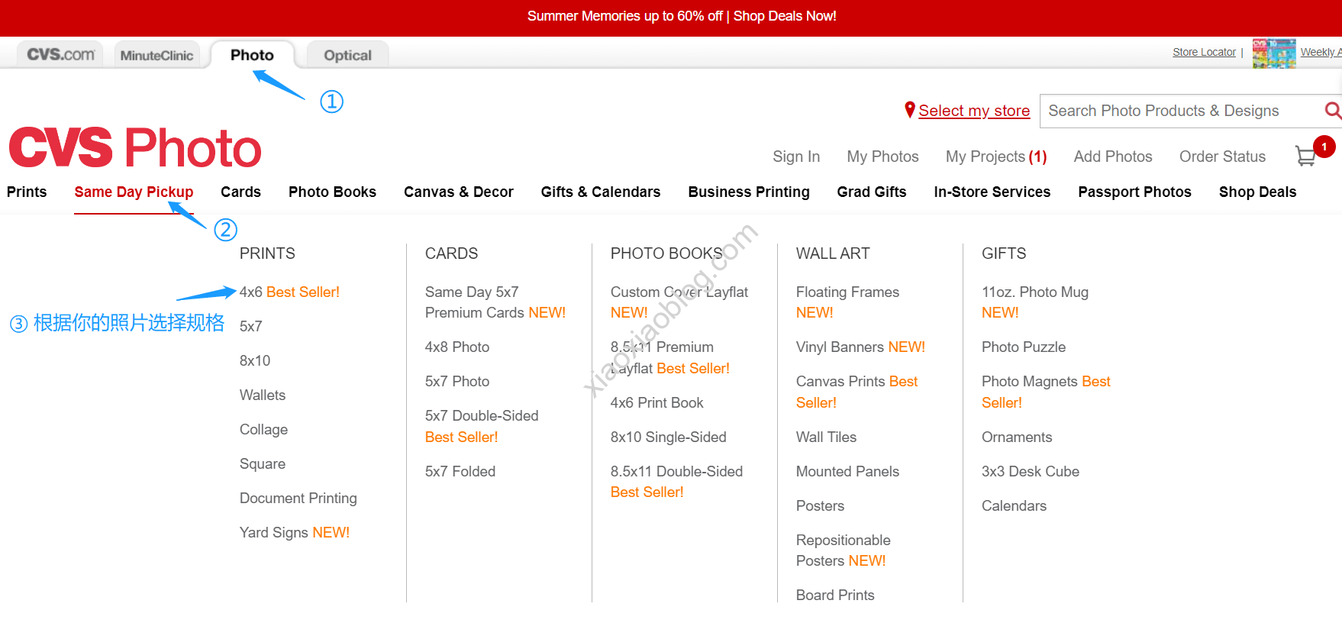This screenshot has width=1342, height=623.
Task: Click the Sign In link
Action: click(796, 157)
